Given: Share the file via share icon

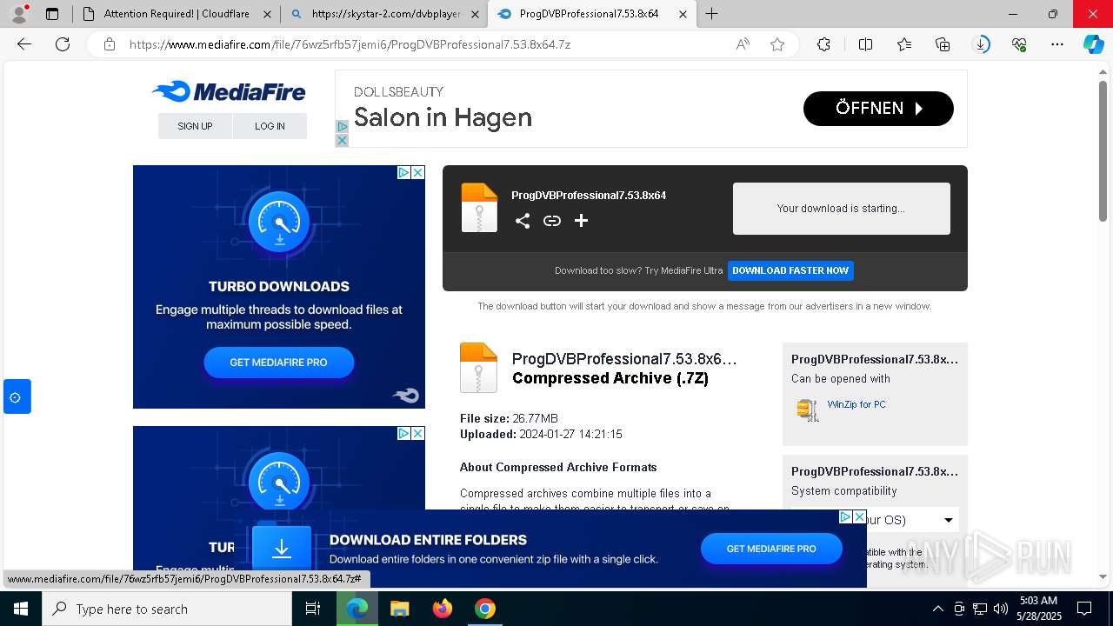Looking at the screenshot, I should click(523, 221).
